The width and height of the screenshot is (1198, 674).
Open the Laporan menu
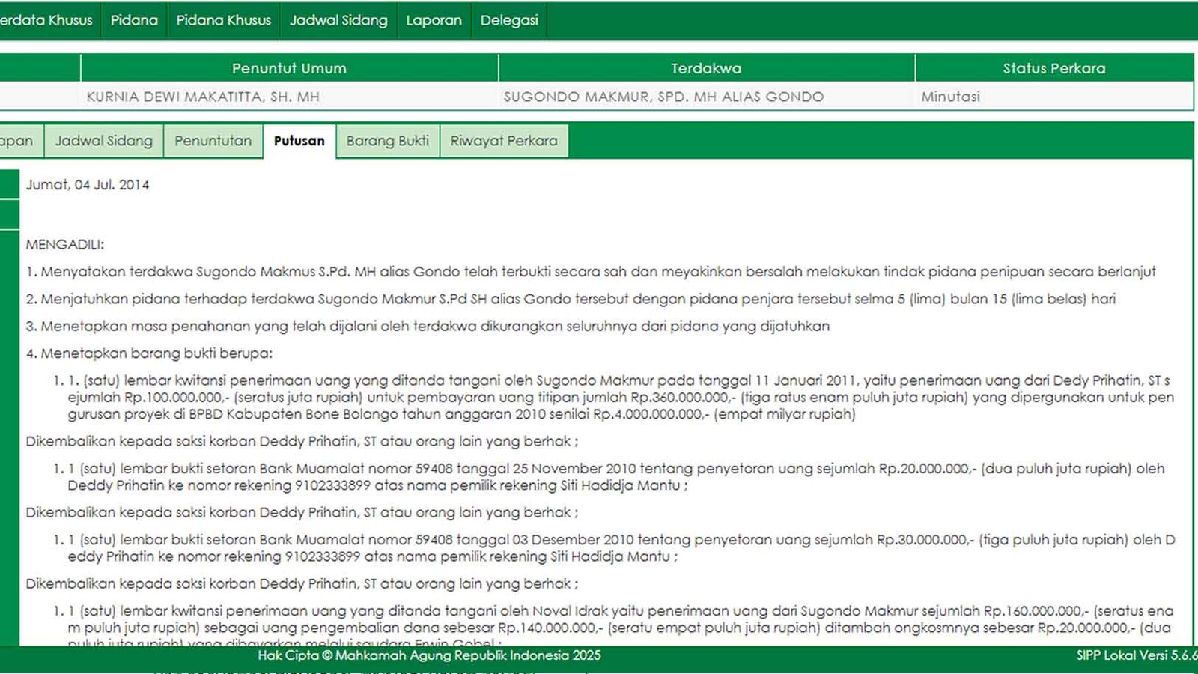[x=434, y=20]
